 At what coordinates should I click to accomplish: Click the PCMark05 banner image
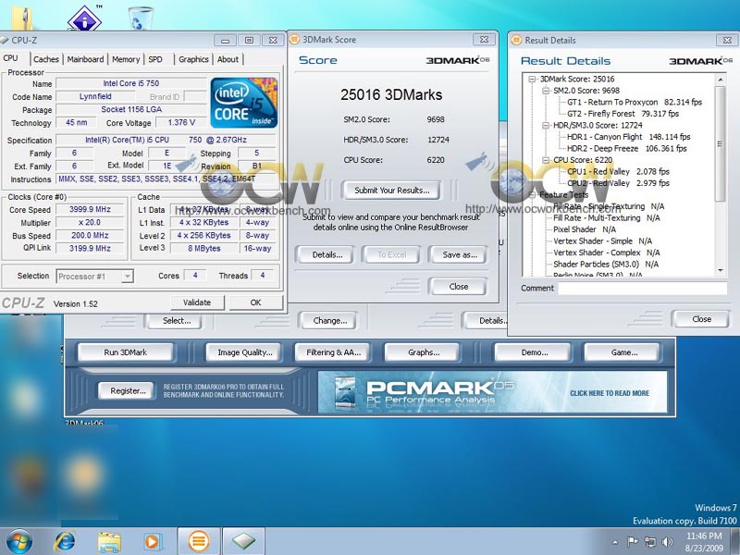tap(492, 391)
